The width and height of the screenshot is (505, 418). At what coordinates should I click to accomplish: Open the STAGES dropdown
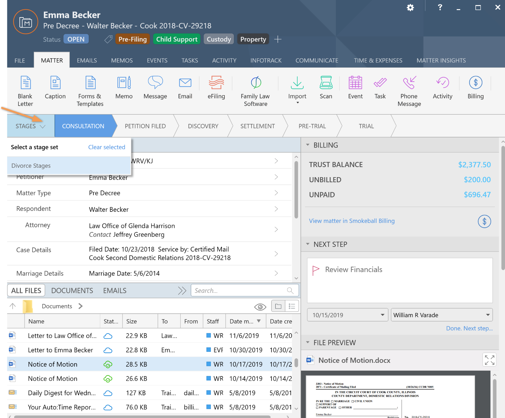[x=31, y=126]
